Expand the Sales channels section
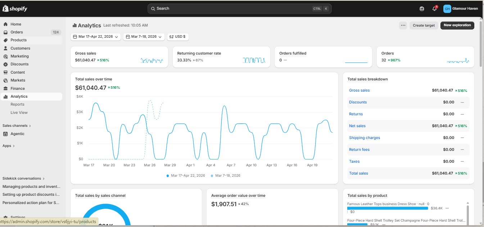The width and height of the screenshot is (484, 227). tap(17, 126)
